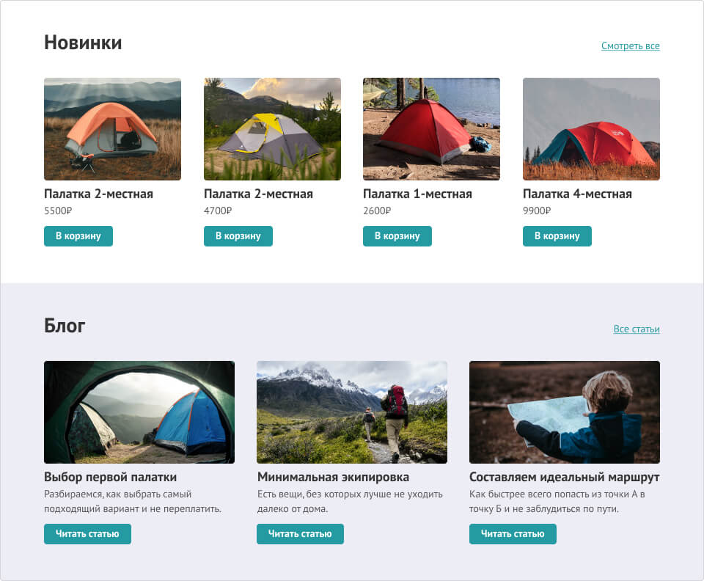Select the child holding map image

pyautogui.click(x=564, y=412)
